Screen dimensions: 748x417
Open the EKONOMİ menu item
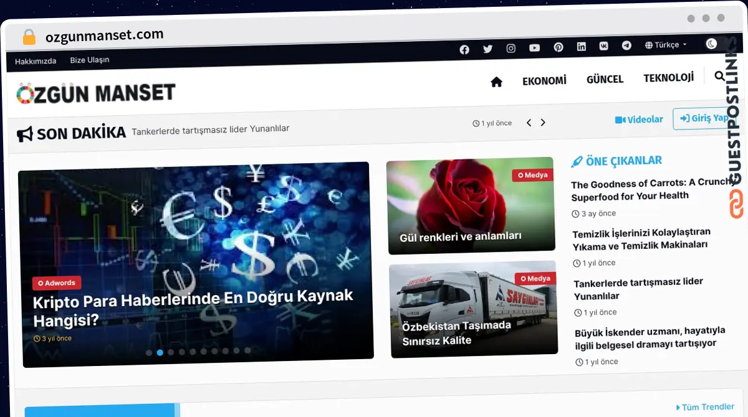click(544, 81)
